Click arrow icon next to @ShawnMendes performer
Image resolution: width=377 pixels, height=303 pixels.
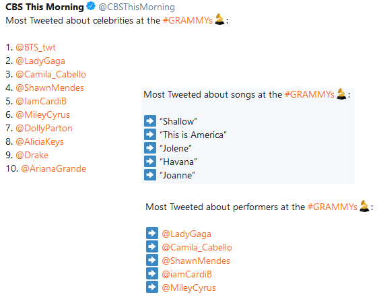pos(152,260)
